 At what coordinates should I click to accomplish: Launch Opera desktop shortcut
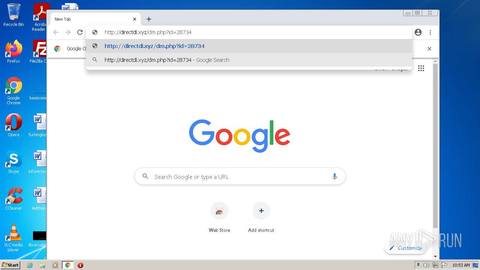pos(13,125)
